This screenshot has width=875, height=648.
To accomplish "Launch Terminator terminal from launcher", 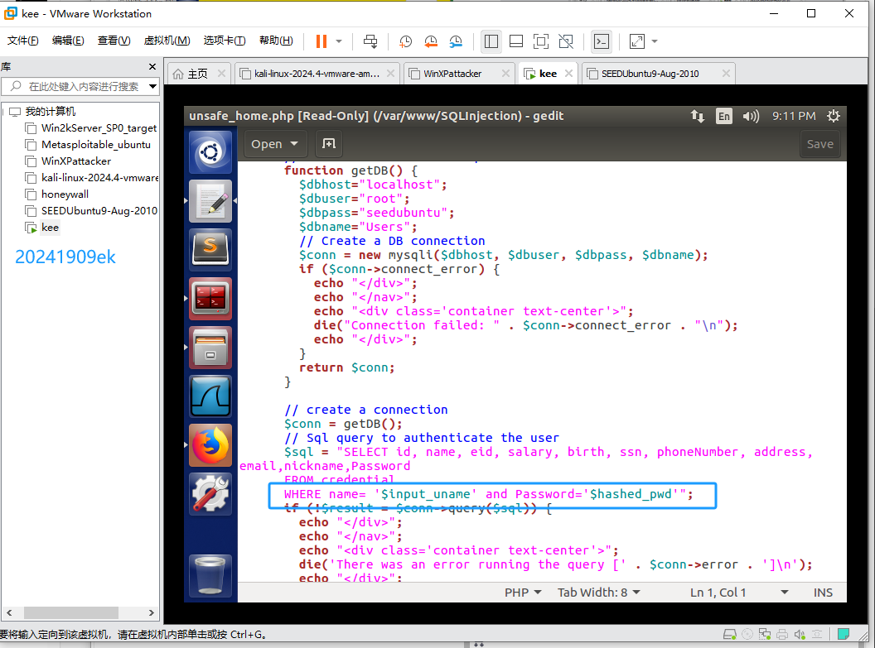I will pyautogui.click(x=210, y=299).
